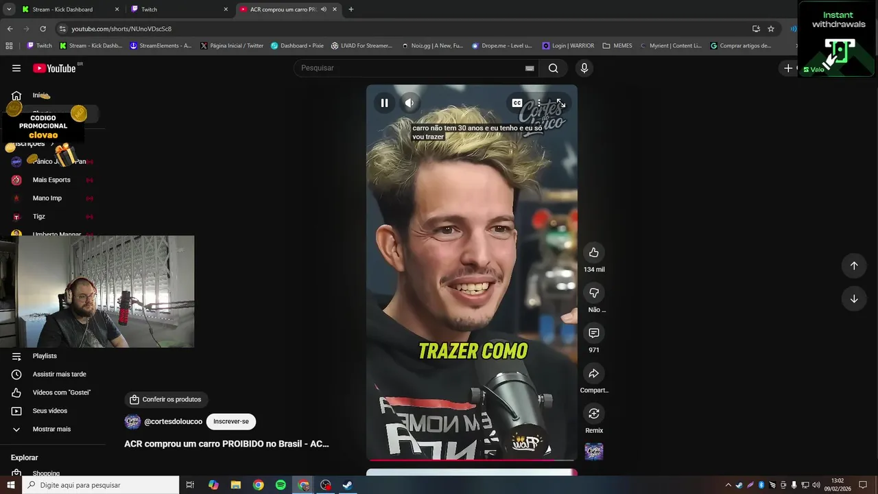Go back in browser history
Screen dimensions: 878x494
coord(10,29)
